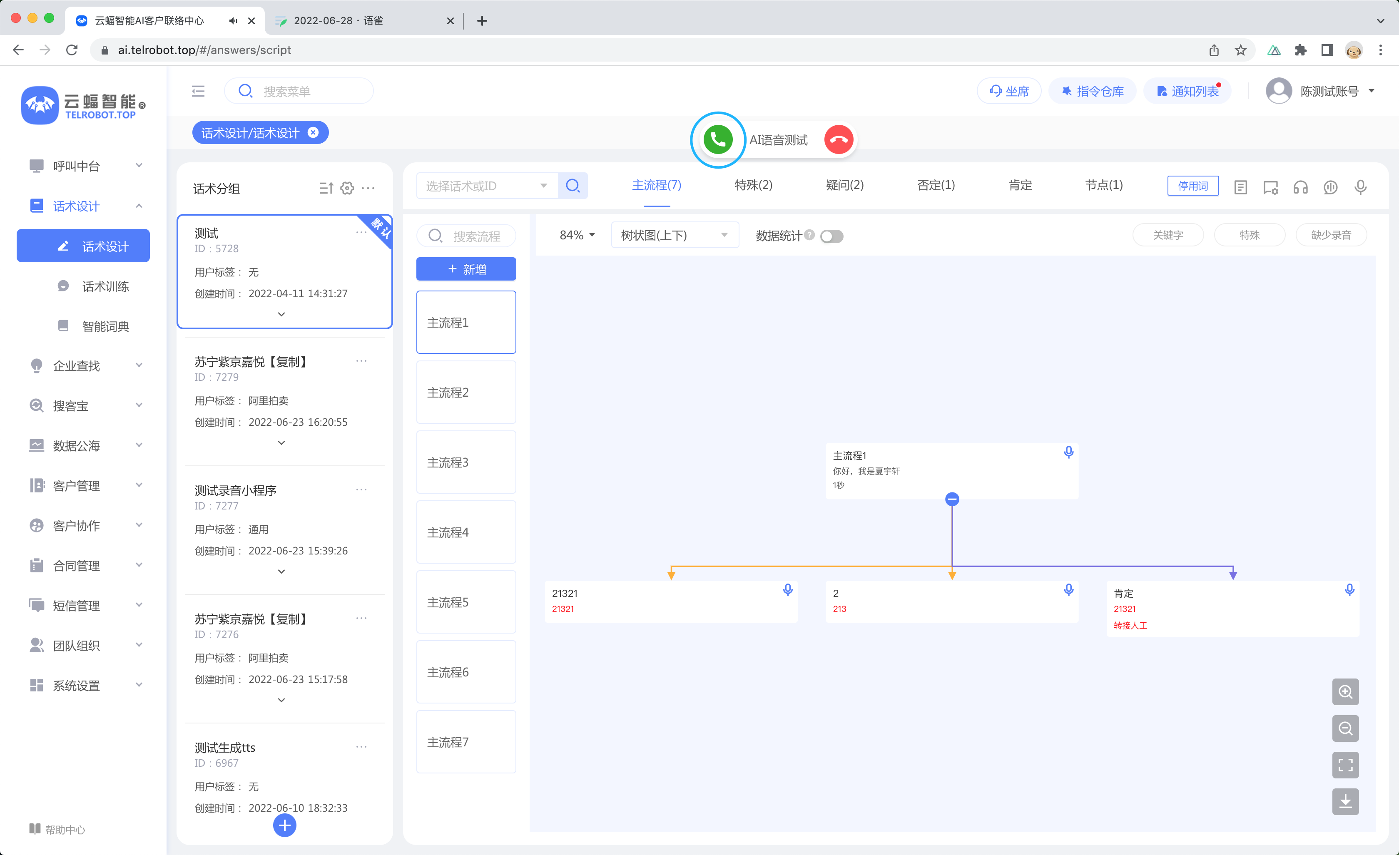Toggle the 数据统计 switch
This screenshot has height=855, width=1399.
click(831, 236)
